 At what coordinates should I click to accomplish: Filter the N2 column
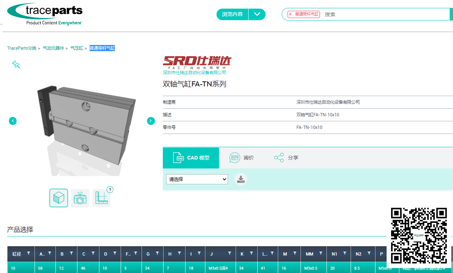tap(369, 253)
